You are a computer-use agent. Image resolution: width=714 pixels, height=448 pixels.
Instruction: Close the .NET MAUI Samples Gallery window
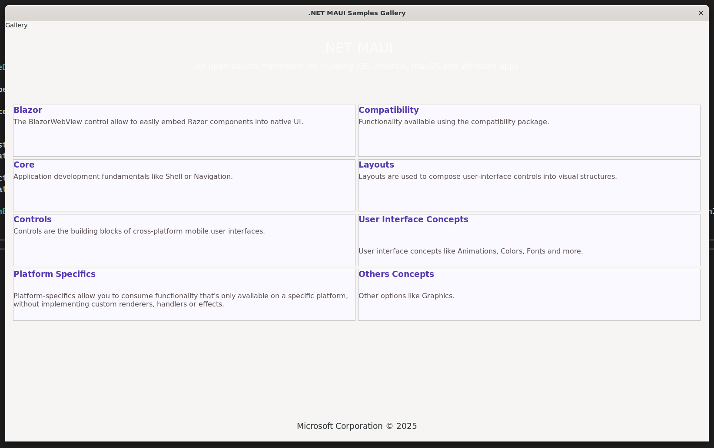[x=701, y=13]
